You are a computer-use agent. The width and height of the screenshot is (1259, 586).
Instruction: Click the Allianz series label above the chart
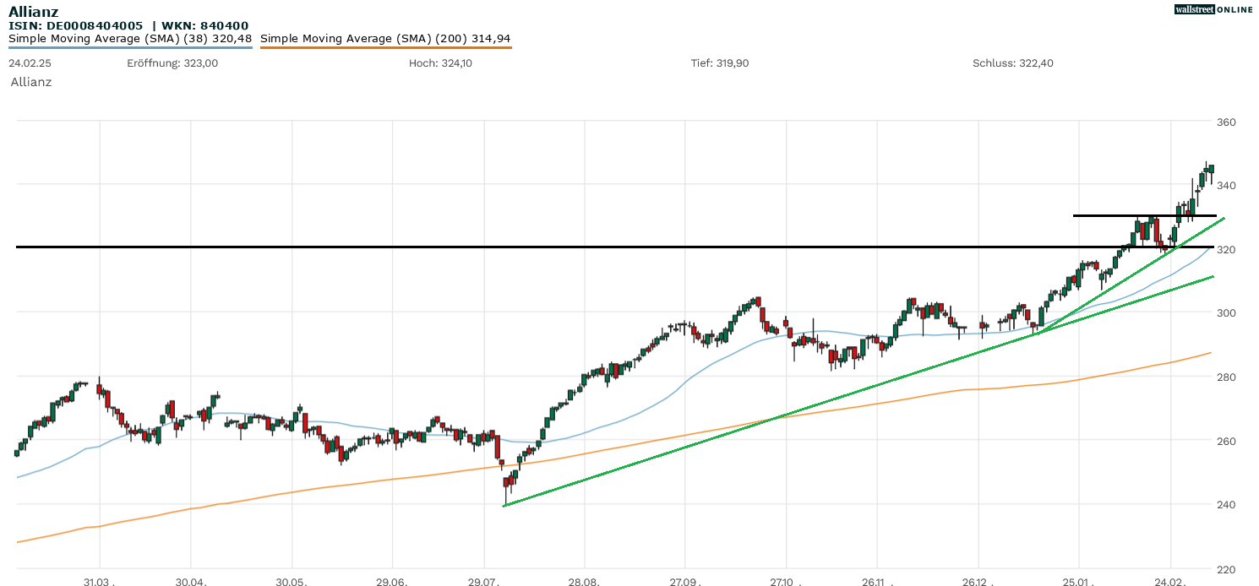click(x=31, y=82)
